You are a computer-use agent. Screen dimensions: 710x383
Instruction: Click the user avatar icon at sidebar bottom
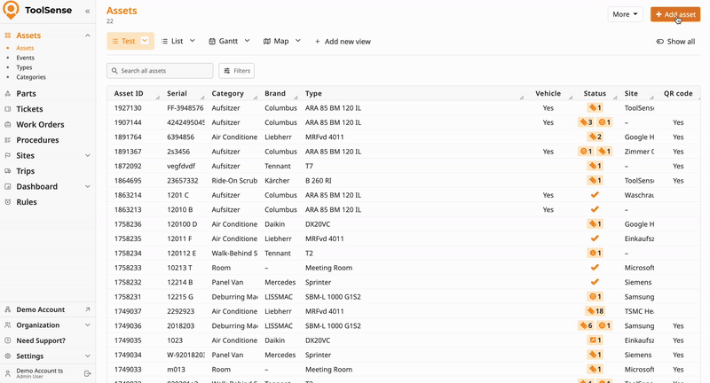pyautogui.click(x=8, y=373)
